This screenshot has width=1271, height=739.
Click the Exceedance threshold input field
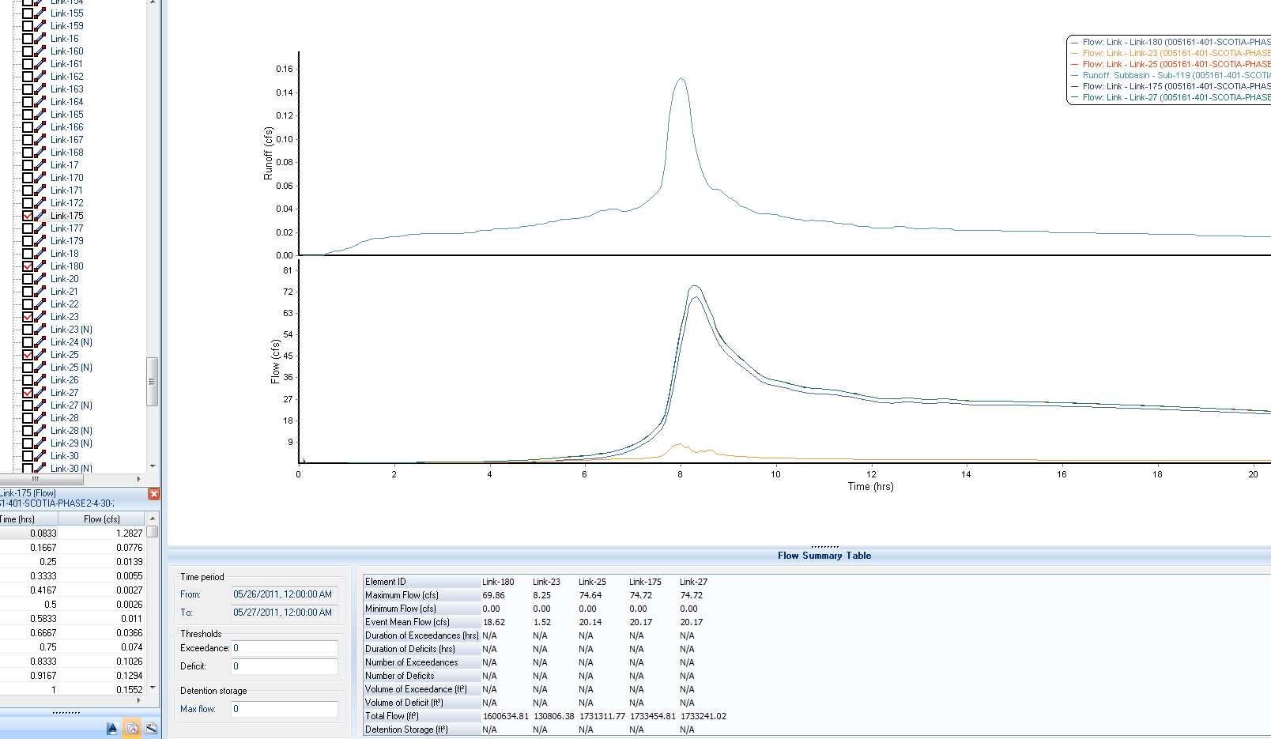pos(284,647)
